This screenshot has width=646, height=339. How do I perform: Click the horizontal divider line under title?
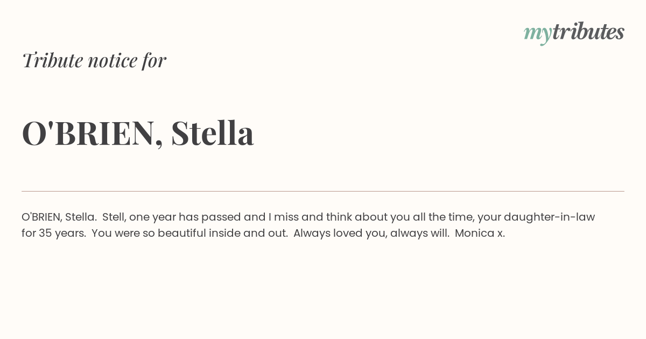pos(323,191)
